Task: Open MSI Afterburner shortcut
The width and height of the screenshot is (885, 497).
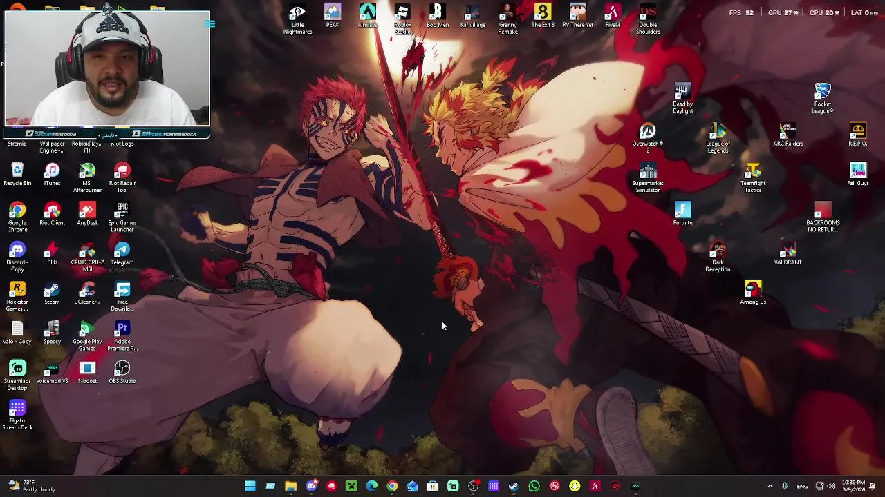Action: click(87, 178)
